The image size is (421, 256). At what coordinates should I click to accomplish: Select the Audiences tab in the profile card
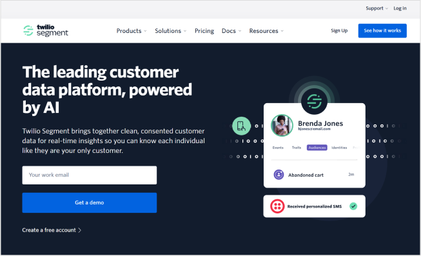point(317,148)
